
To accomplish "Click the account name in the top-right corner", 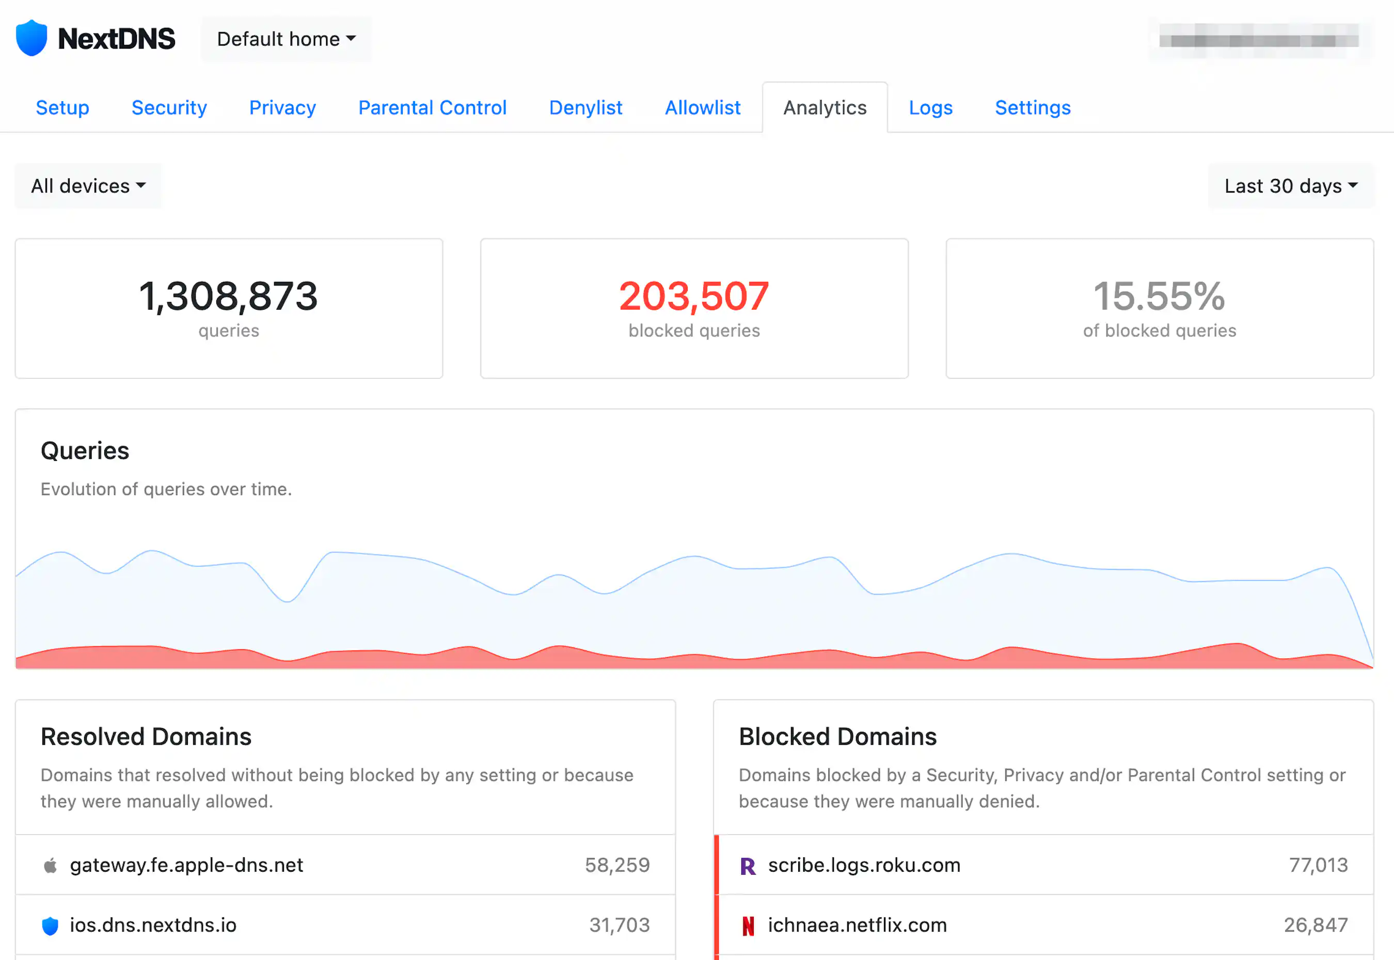I will 1257,39.
